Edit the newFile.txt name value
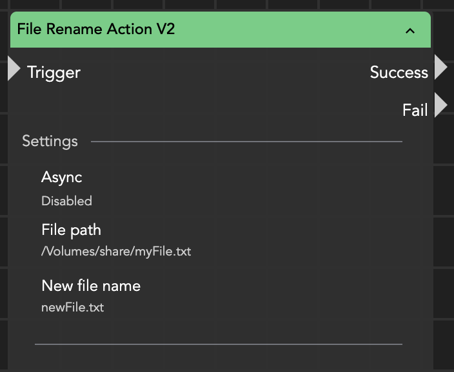The height and width of the screenshot is (372, 454). click(x=72, y=307)
